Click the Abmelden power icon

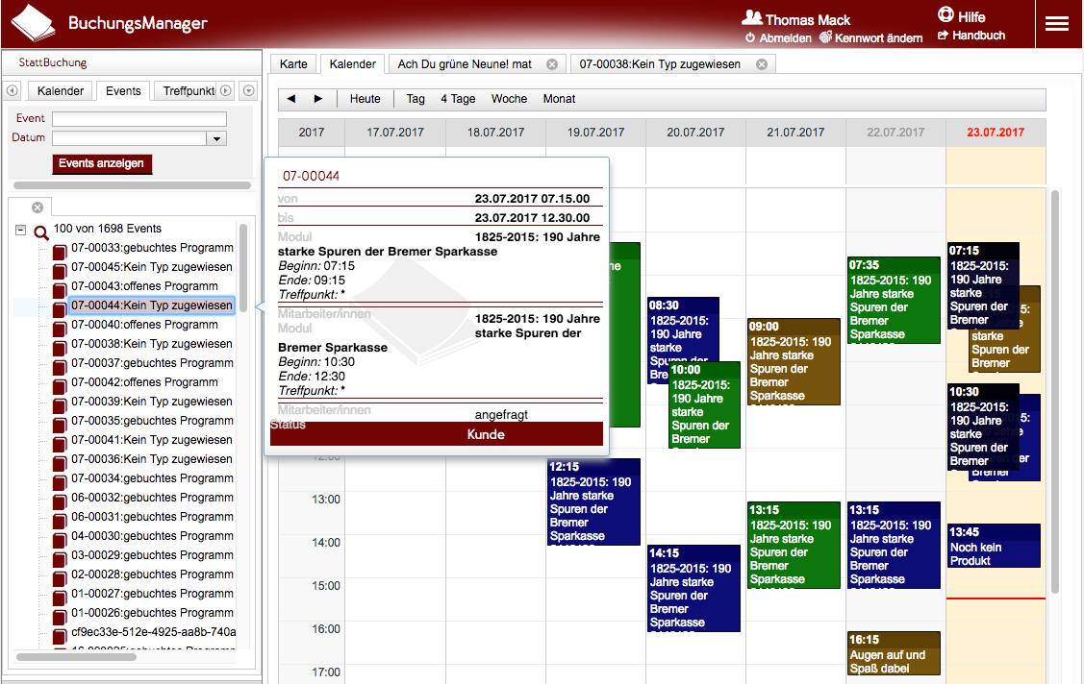coord(750,38)
